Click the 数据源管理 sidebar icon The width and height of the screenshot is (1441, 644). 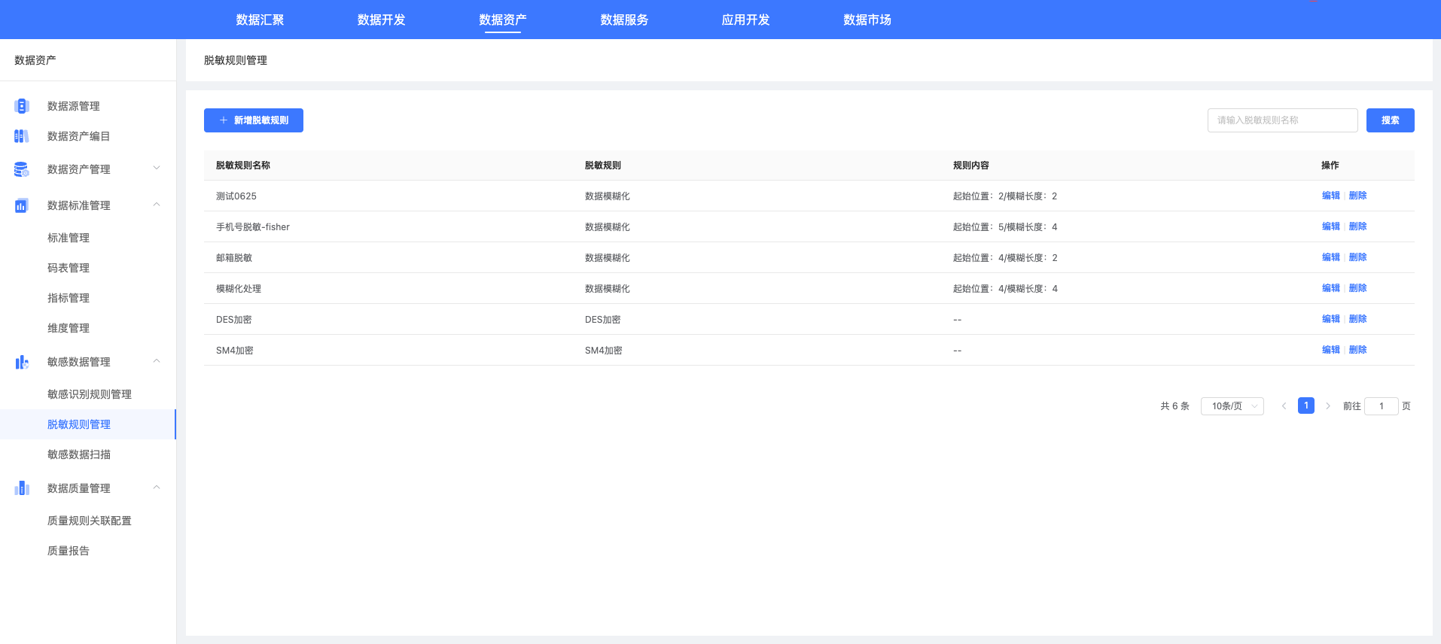[22, 106]
